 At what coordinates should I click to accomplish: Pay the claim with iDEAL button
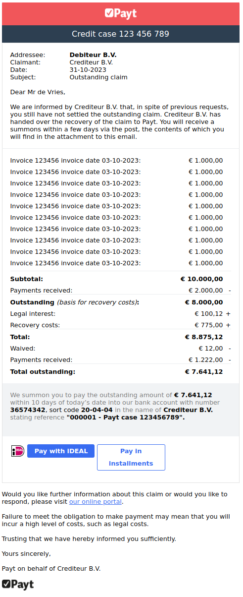click(x=61, y=451)
